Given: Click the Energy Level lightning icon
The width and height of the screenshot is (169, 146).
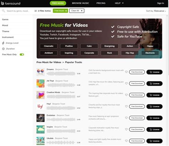Looking at the screenshot, I should pos(3,43).
